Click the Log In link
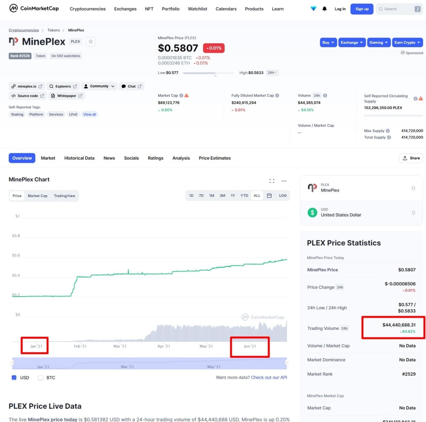The image size is (426, 422). (340, 9)
